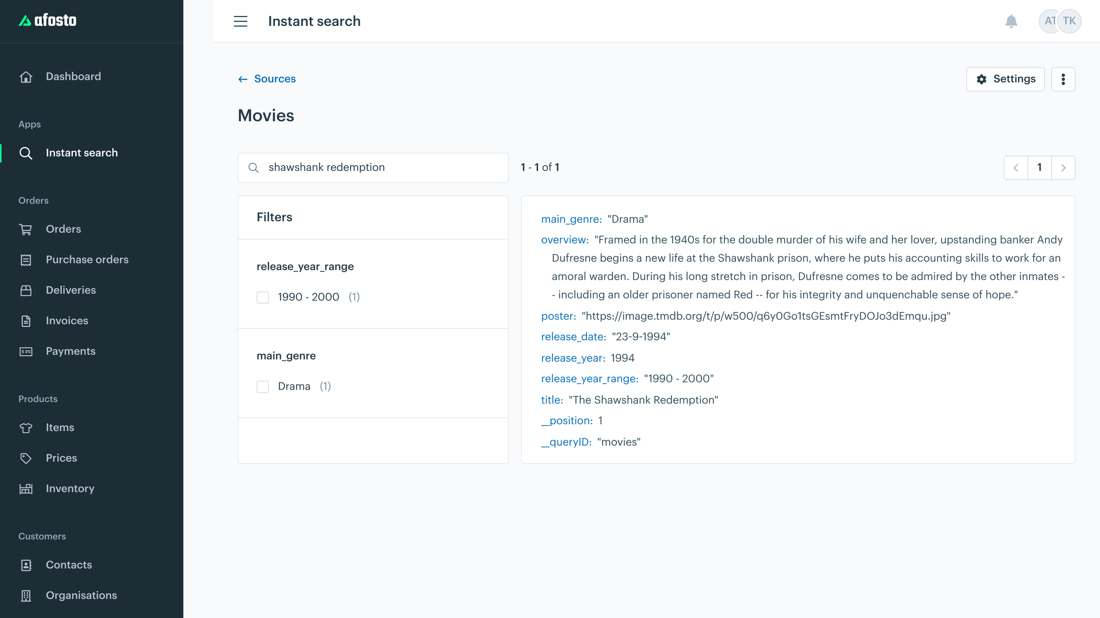The image size is (1100, 618).
Task: Click the Dashboard home icon
Action: tap(26, 77)
